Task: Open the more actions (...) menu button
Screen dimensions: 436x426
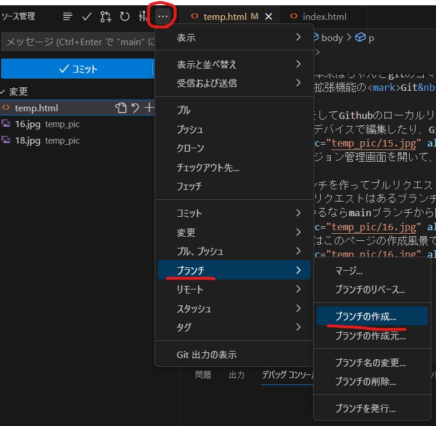Action: tap(162, 16)
